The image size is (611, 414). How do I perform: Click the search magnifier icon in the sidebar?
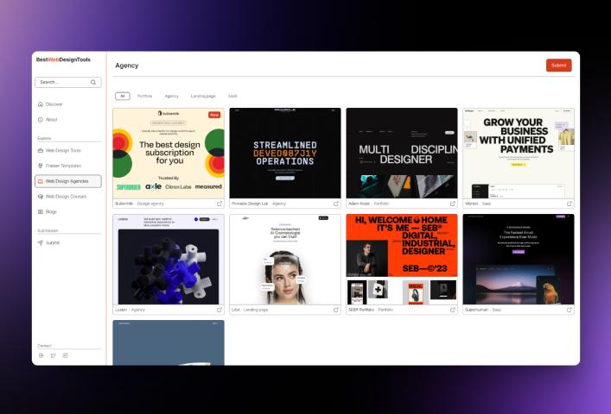(x=93, y=82)
